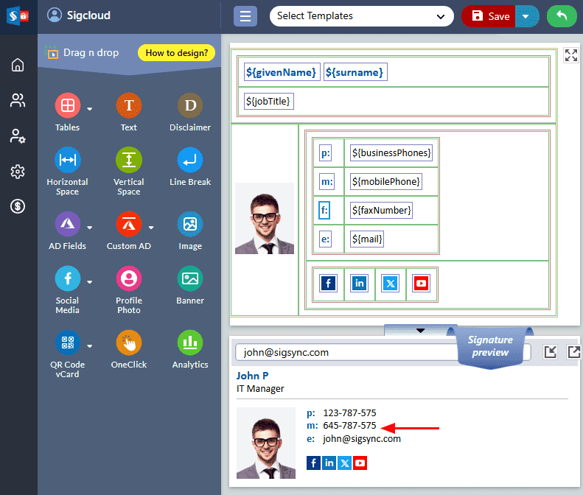Select the Banner tool icon
Screen dimensions: 583x495
tap(190, 279)
